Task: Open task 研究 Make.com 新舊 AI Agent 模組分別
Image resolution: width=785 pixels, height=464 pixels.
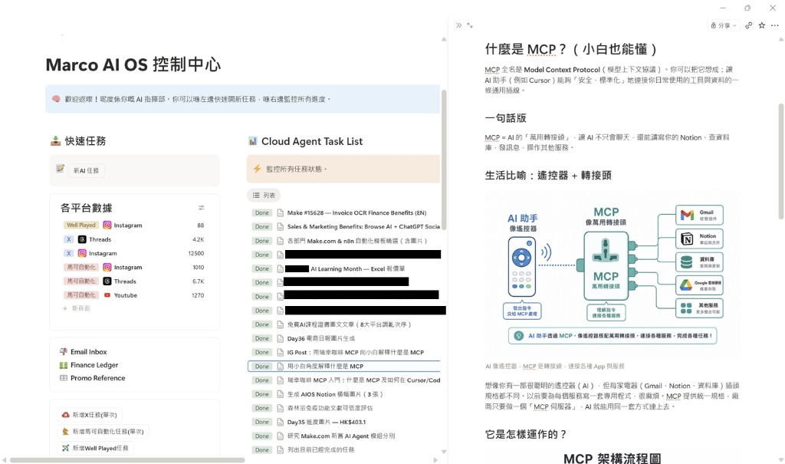Action: pos(341,436)
